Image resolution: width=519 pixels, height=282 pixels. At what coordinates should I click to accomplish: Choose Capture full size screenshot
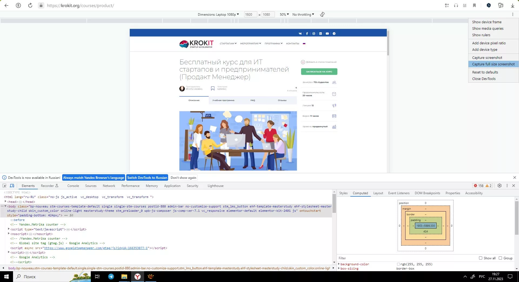coord(493,64)
